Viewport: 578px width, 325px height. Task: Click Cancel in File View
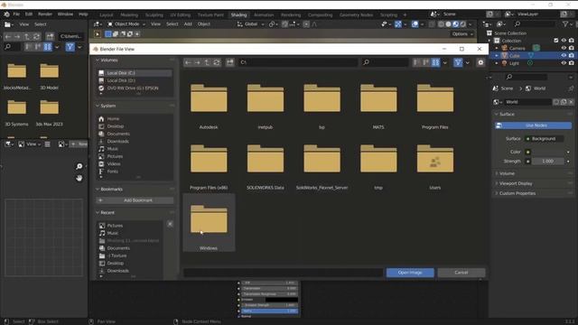[461, 273]
